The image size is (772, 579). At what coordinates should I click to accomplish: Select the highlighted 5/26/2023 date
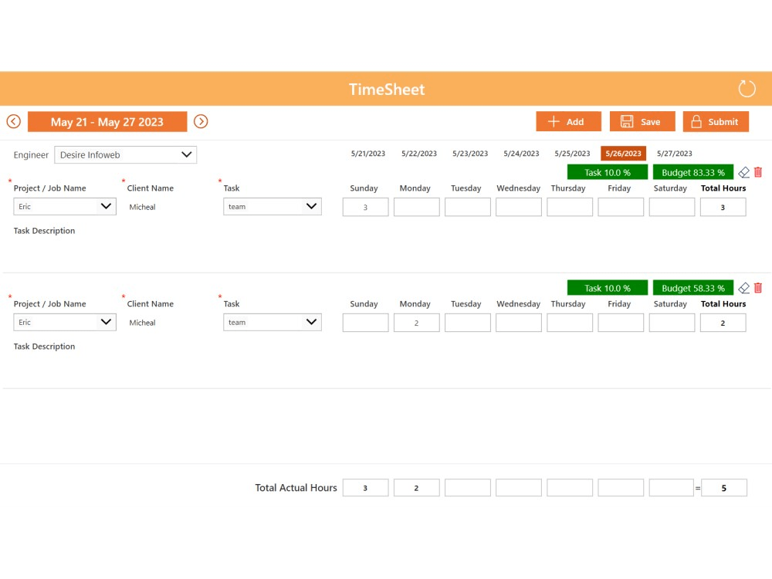(622, 153)
